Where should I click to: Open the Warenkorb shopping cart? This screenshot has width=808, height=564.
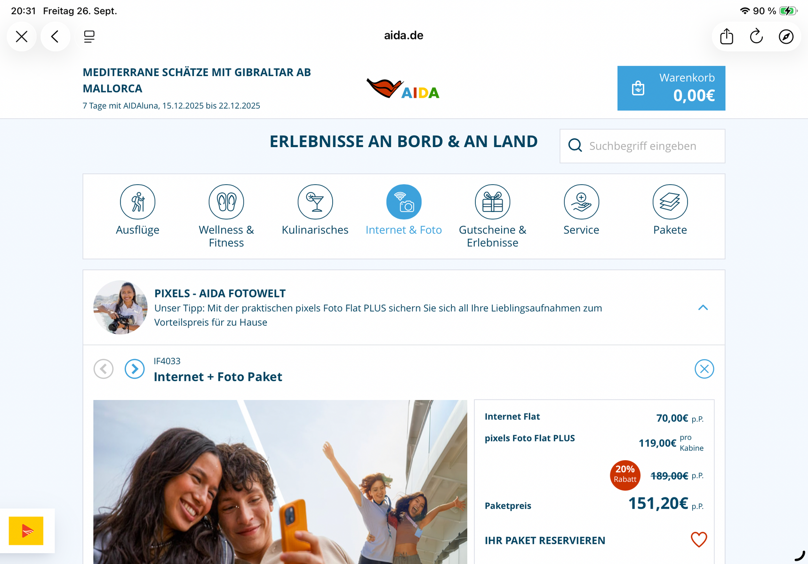671,88
